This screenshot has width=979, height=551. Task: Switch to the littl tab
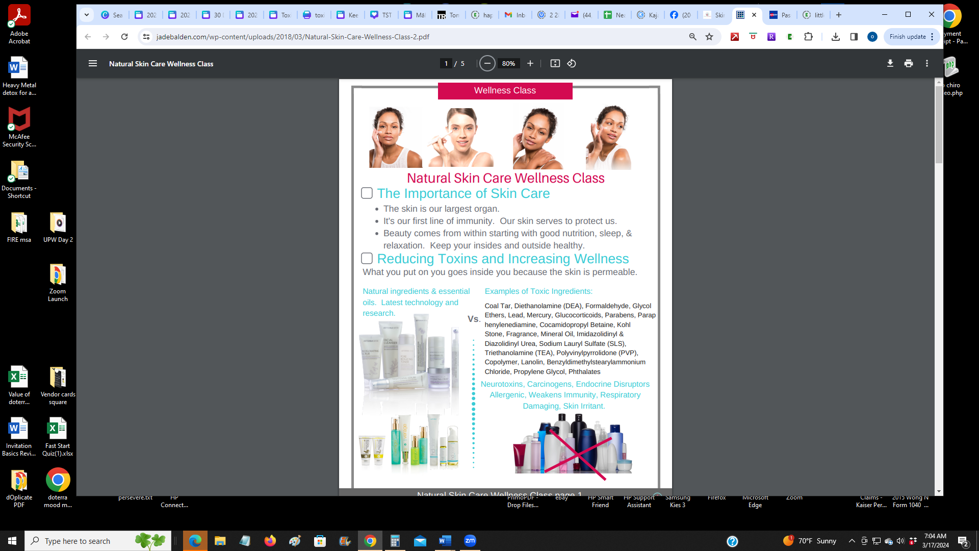[813, 15]
